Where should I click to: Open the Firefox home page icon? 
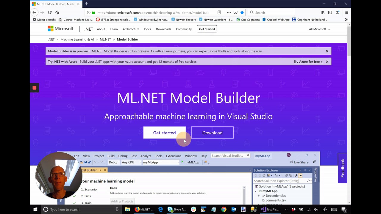click(57, 12)
